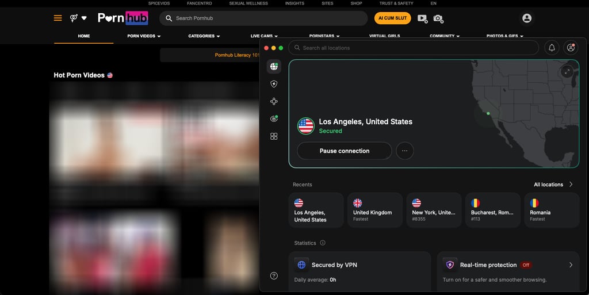Viewport: 589px width, 295px height.
Task: Open VPN notifications bell
Action: 552,48
